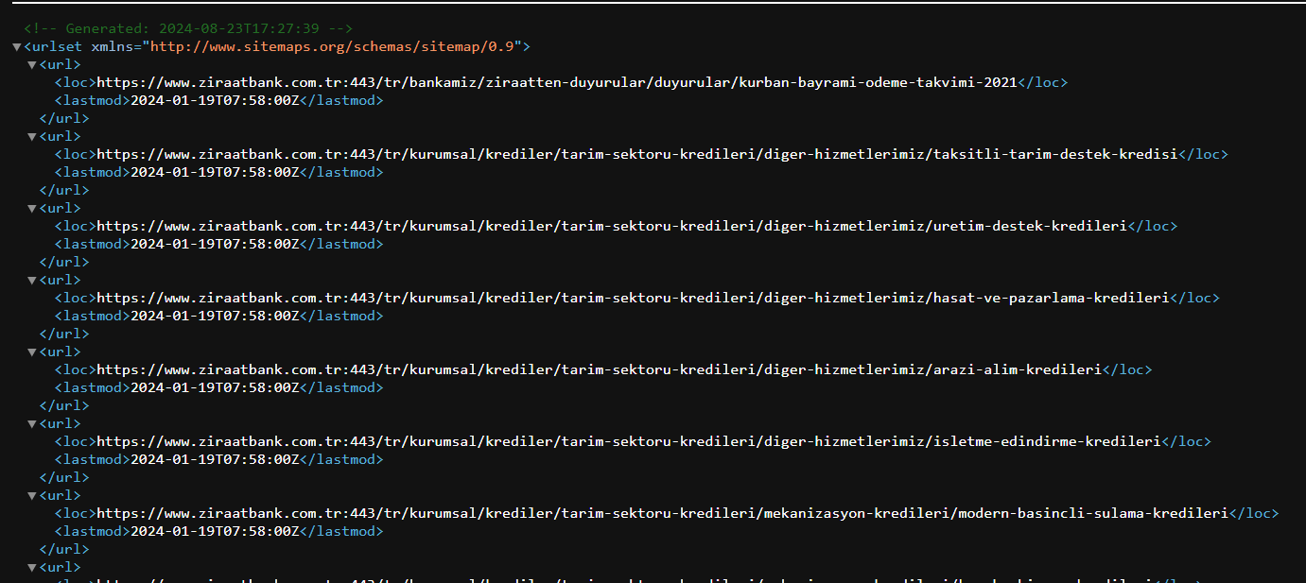Click the lastmod date below the kurban-bayrami URL
1306x583 pixels.
[215, 100]
